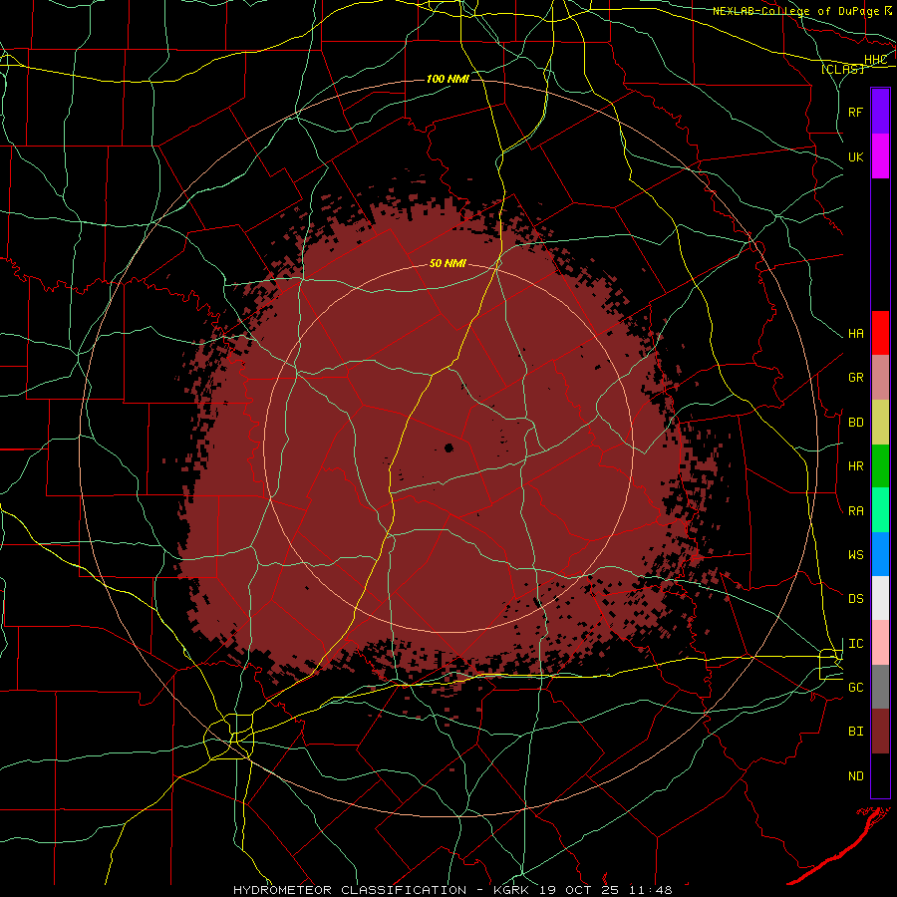The image size is (897, 897).
Task: Click the black radar site dot at center
Action: click(448, 448)
